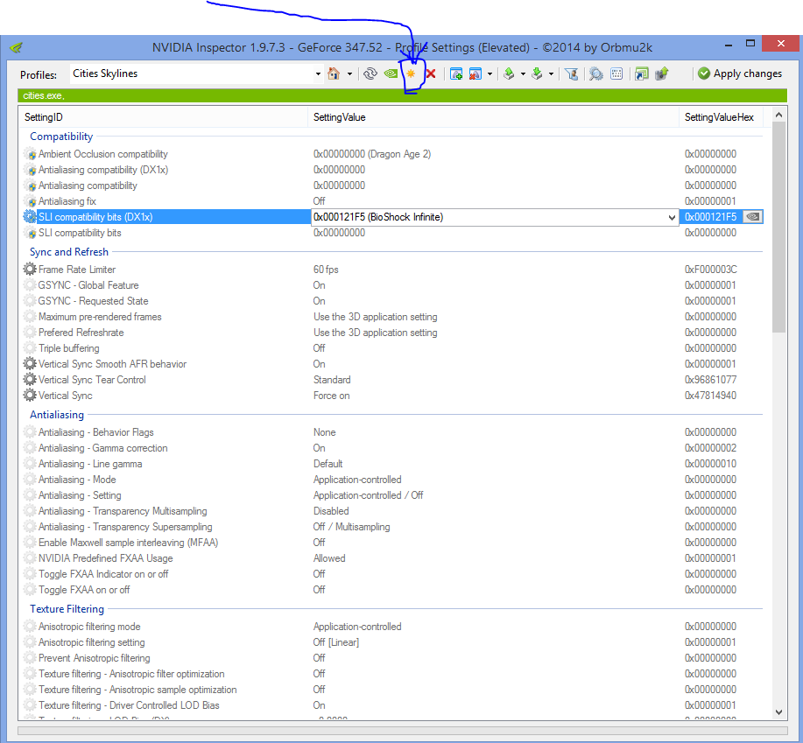Screen dimensions: 803x743
Task: Select the Vertical Sync setting row
Action: (x=66, y=396)
